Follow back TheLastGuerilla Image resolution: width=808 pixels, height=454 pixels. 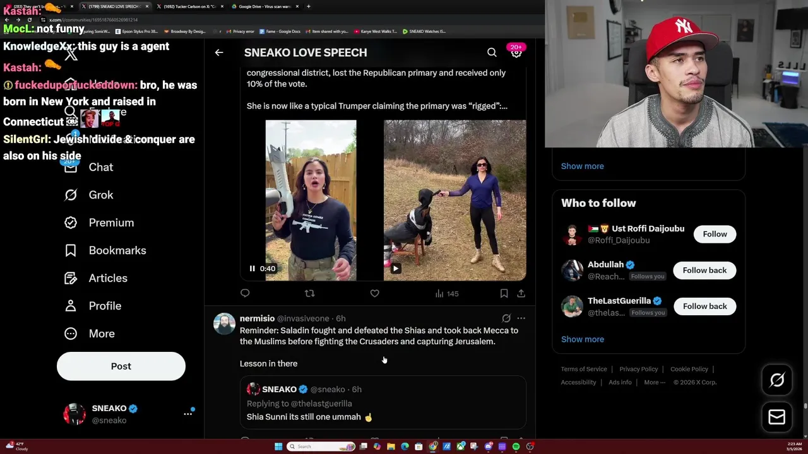tap(704, 306)
